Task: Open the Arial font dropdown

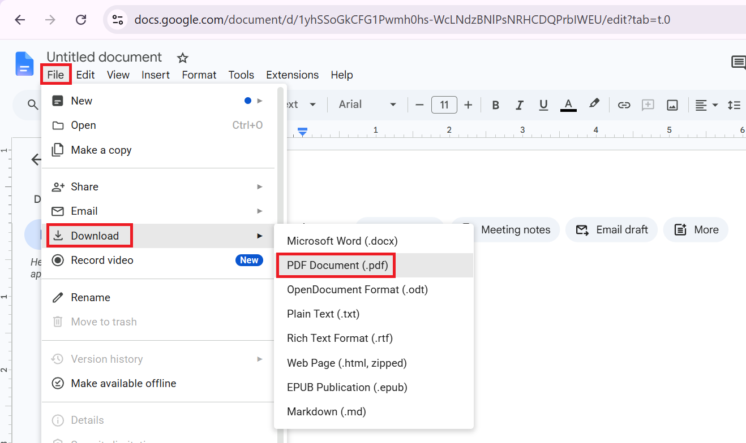Action: click(x=367, y=105)
